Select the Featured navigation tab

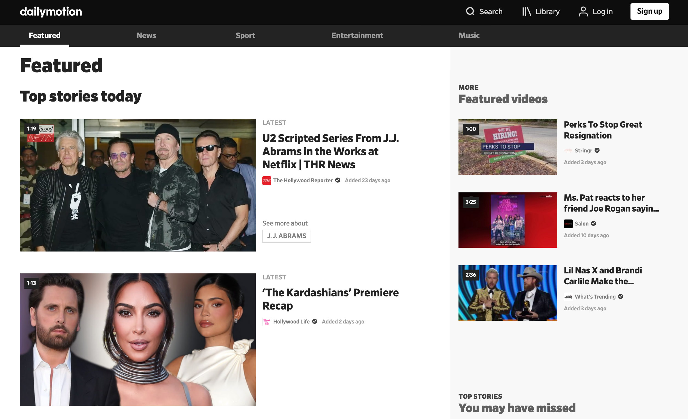[44, 35]
